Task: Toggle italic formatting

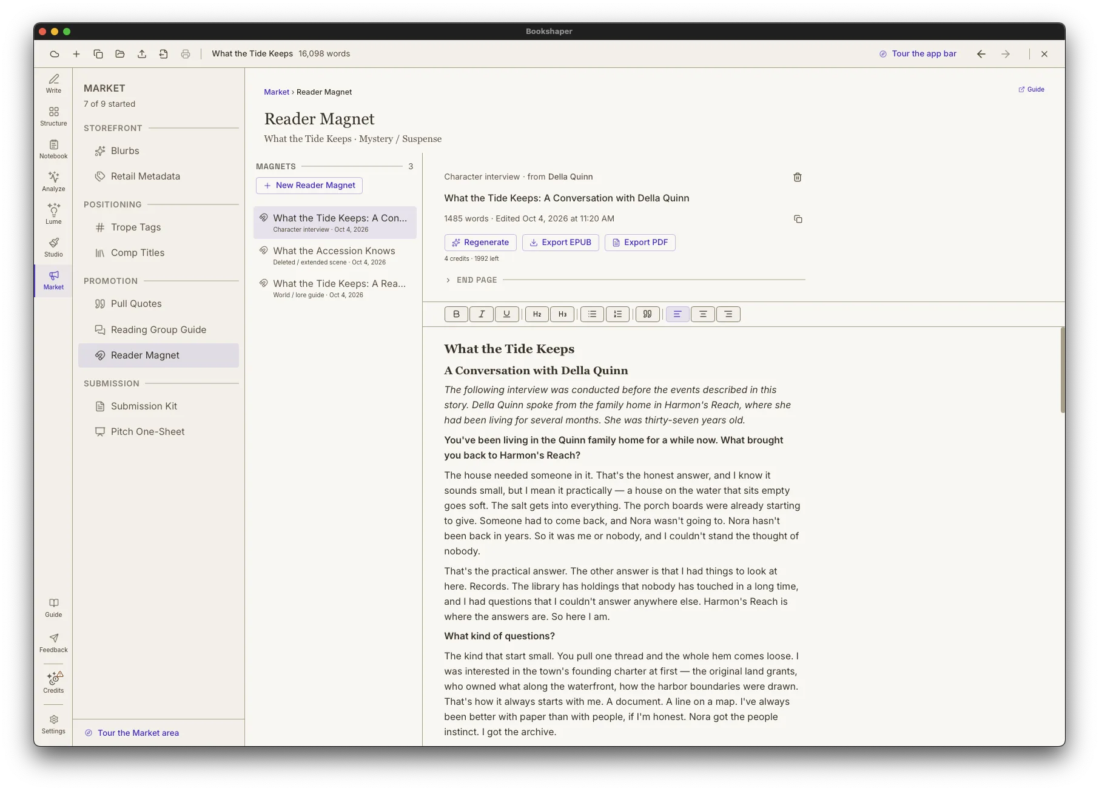Action: pyautogui.click(x=482, y=314)
